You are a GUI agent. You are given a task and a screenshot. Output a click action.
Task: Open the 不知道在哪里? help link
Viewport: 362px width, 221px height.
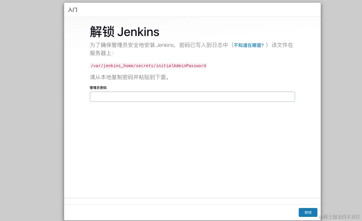point(249,45)
